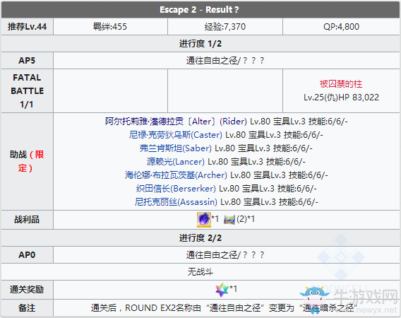Click the purple flame item icon
The image size is (401, 318).
tap(204, 220)
